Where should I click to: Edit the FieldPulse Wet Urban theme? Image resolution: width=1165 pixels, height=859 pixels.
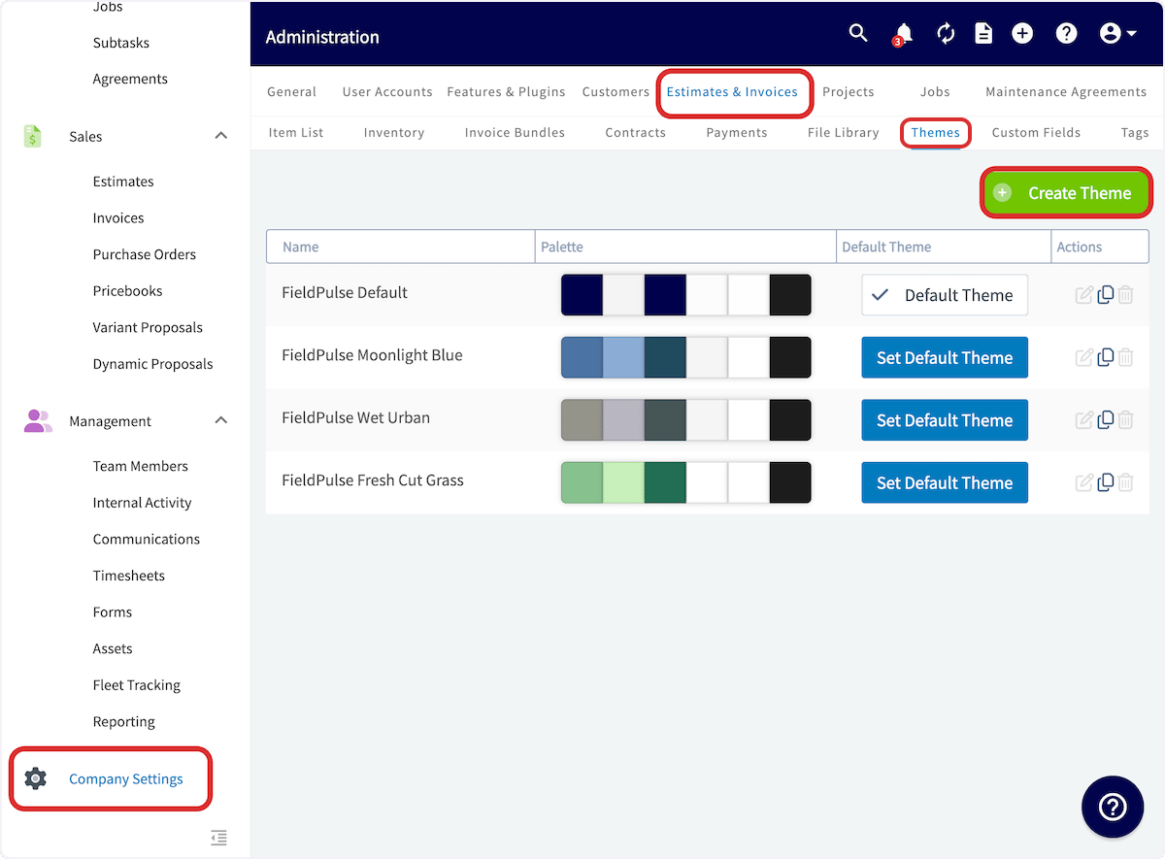tap(1084, 420)
